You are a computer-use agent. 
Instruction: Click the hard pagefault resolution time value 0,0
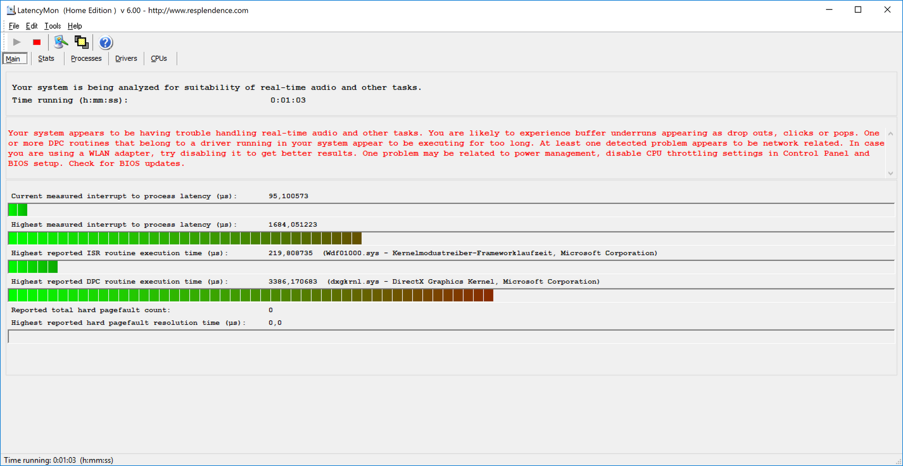[275, 323]
